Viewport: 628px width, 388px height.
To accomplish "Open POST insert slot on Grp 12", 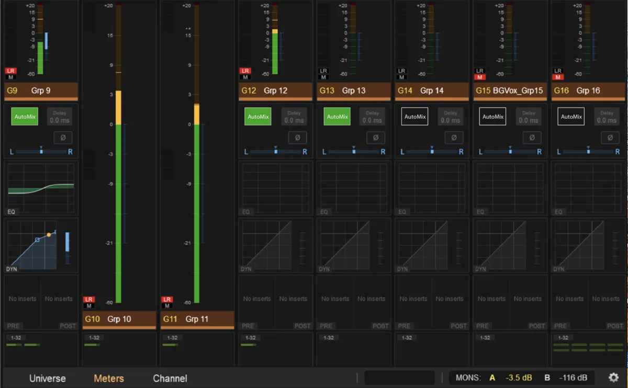I will [294, 303].
